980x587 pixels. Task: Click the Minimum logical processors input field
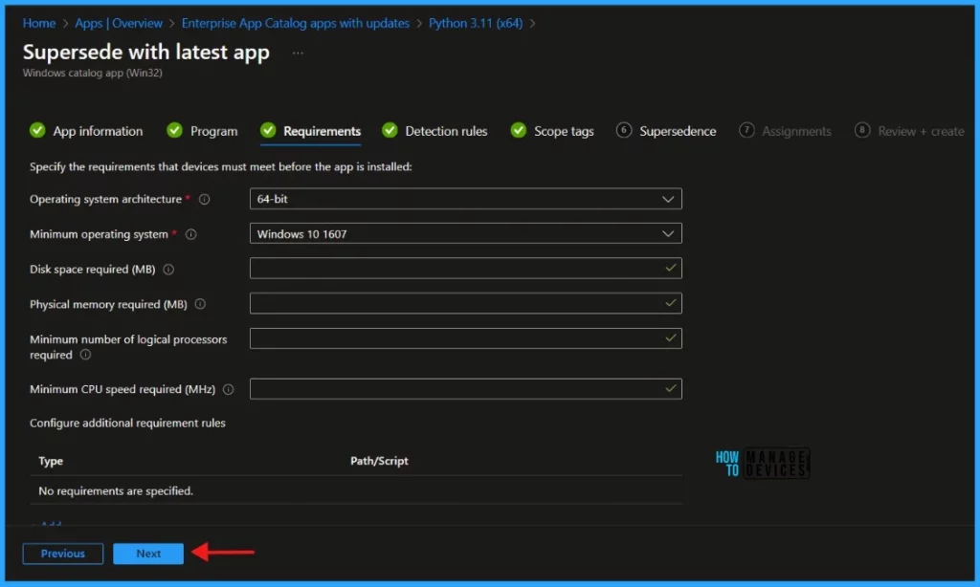[x=466, y=338]
